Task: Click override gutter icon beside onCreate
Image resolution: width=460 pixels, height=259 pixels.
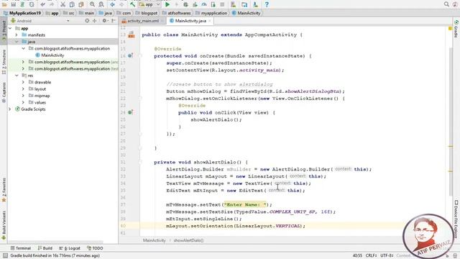Action: [131, 55]
